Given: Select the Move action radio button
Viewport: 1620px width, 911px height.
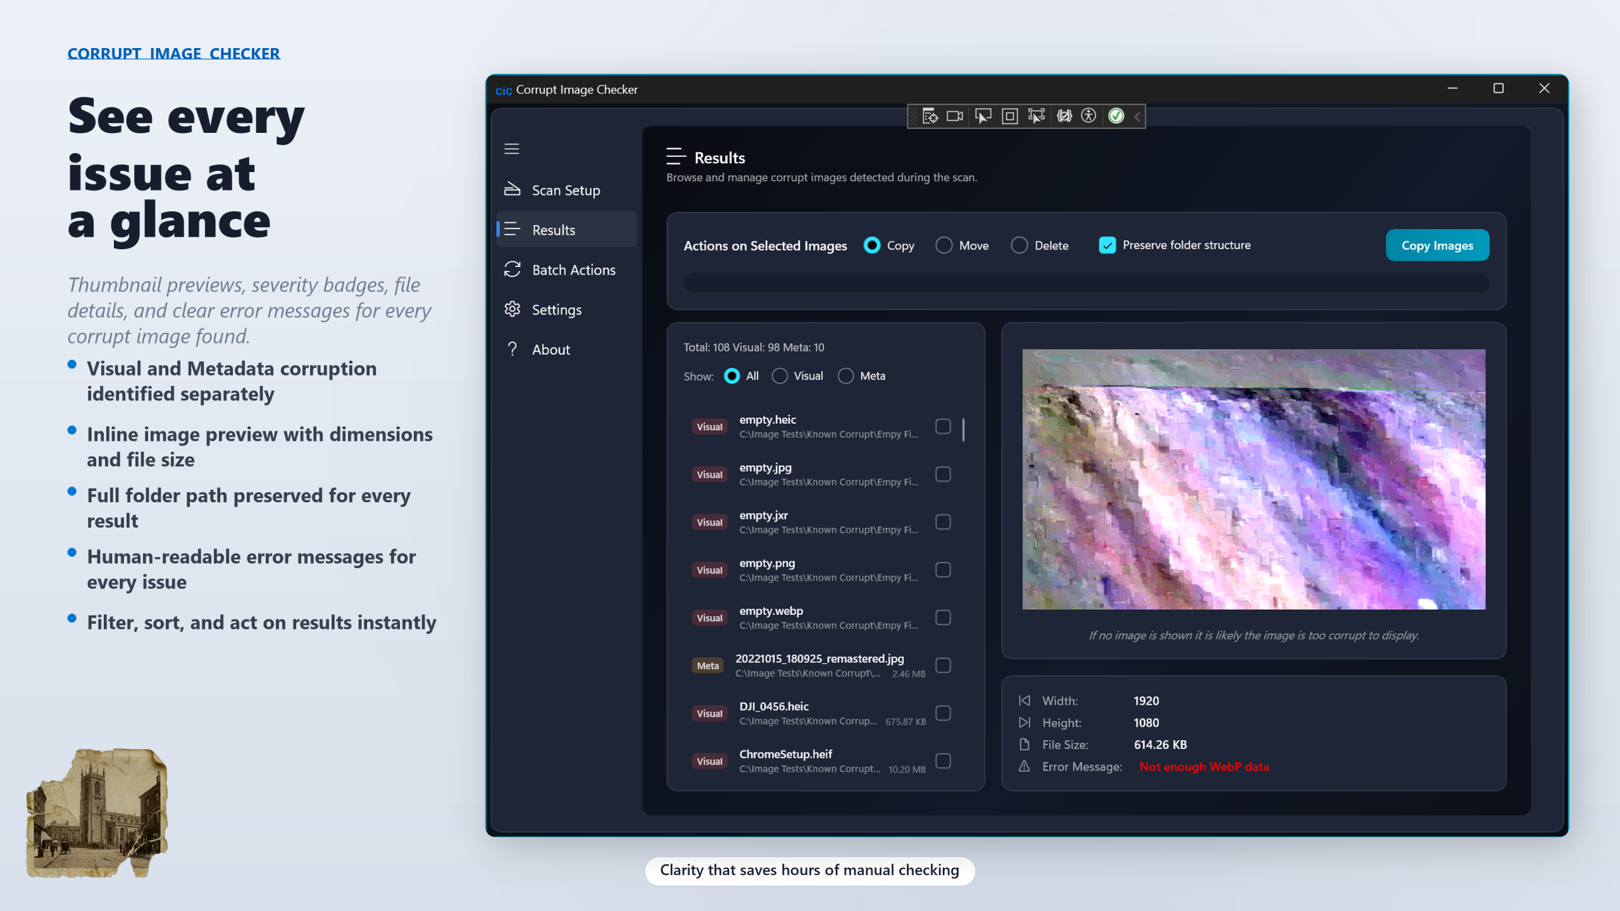Looking at the screenshot, I should coord(944,245).
